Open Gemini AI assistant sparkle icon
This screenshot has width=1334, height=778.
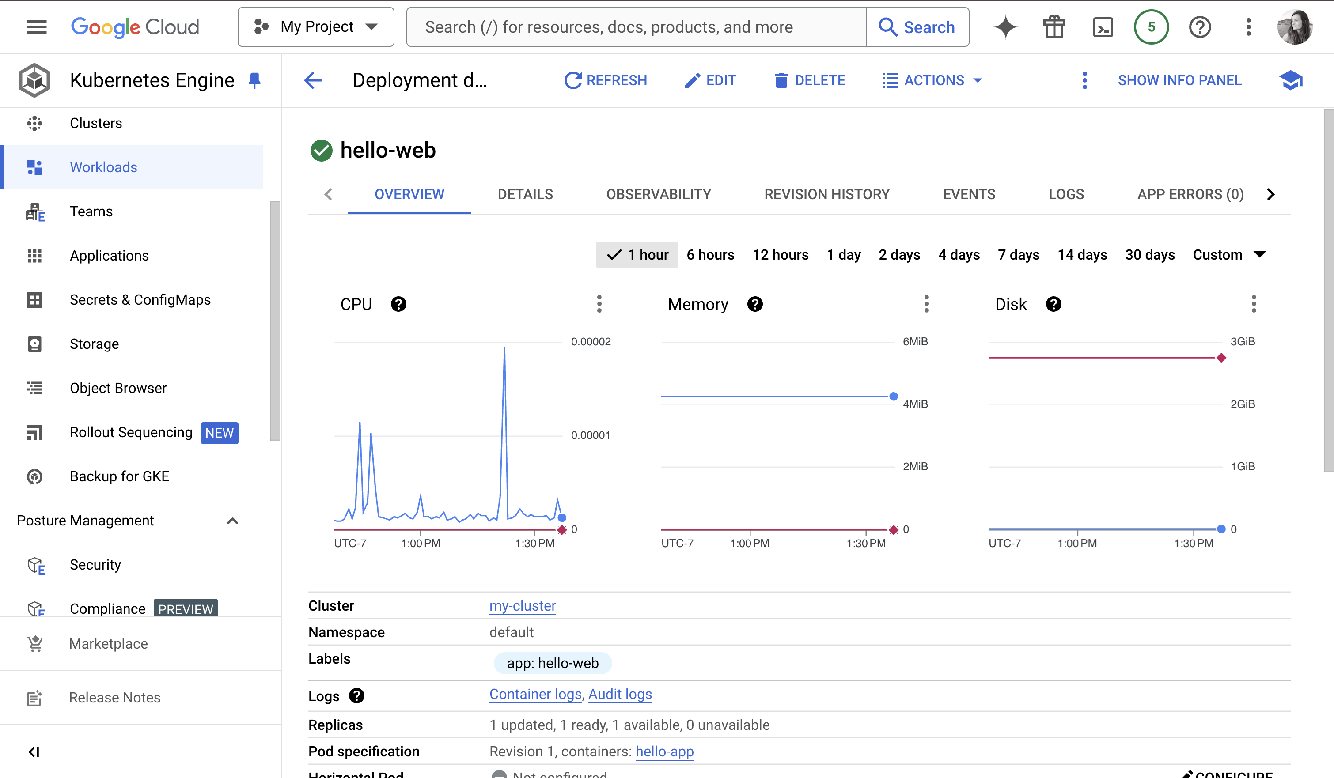(x=1005, y=27)
